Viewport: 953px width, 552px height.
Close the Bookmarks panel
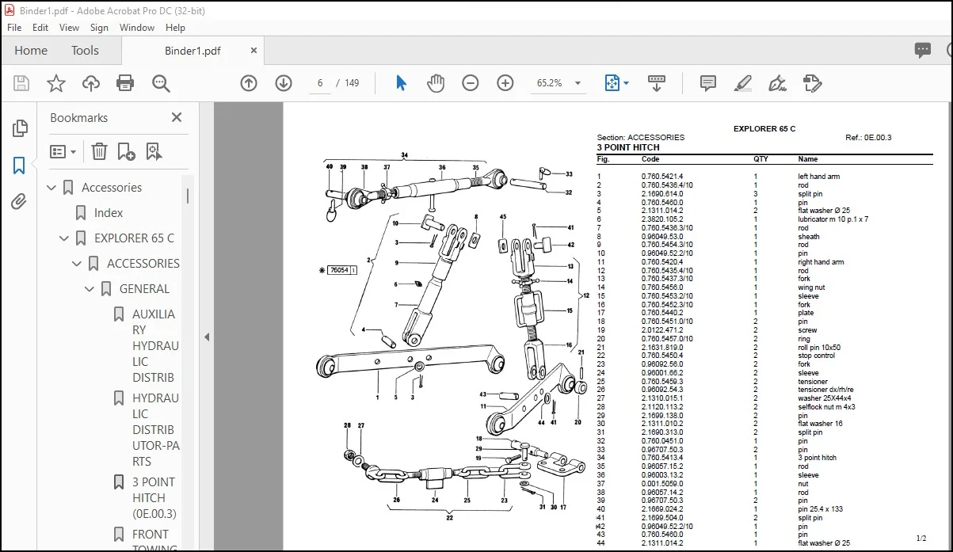[x=177, y=117]
